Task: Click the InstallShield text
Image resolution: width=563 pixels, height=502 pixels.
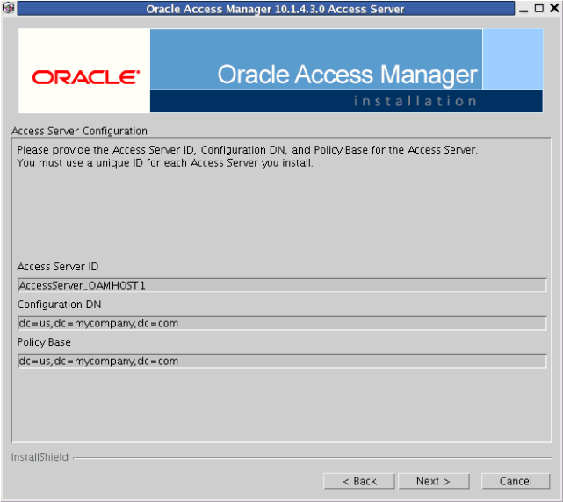Action: click(40, 457)
